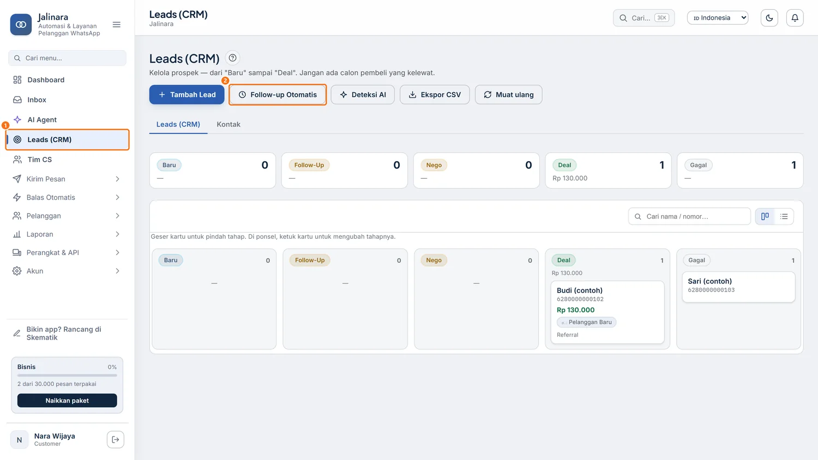This screenshot has height=460, width=818.
Task: Switch to kanban board view icon
Action: click(765, 216)
